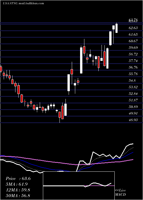Viewport: 143px width, 200px height.
Task: Select the 54.8 price axis label
Action: tap(132, 81)
